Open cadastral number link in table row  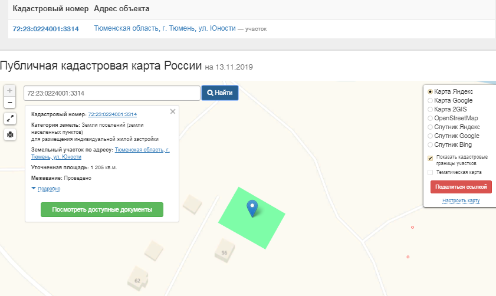pyautogui.click(x=45, y=29)
